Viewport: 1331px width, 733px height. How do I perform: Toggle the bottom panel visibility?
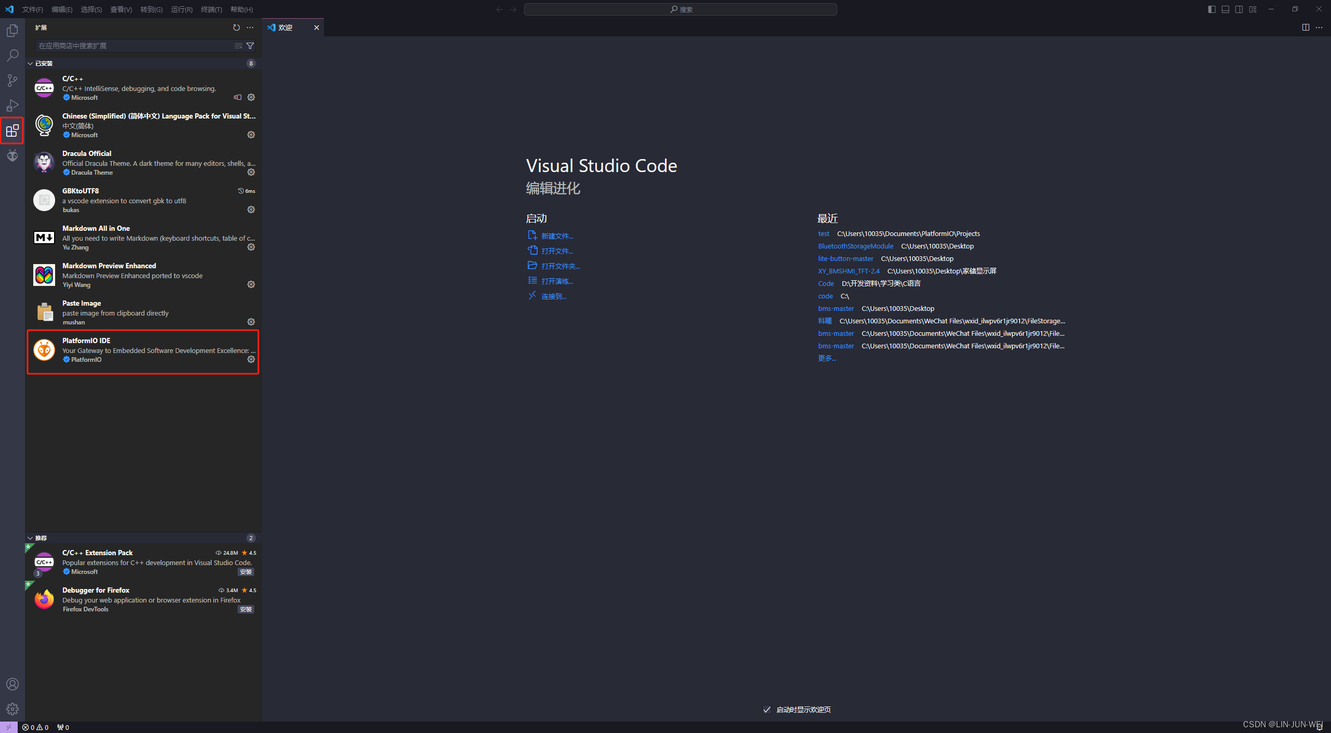click(x=1225, y=9)
